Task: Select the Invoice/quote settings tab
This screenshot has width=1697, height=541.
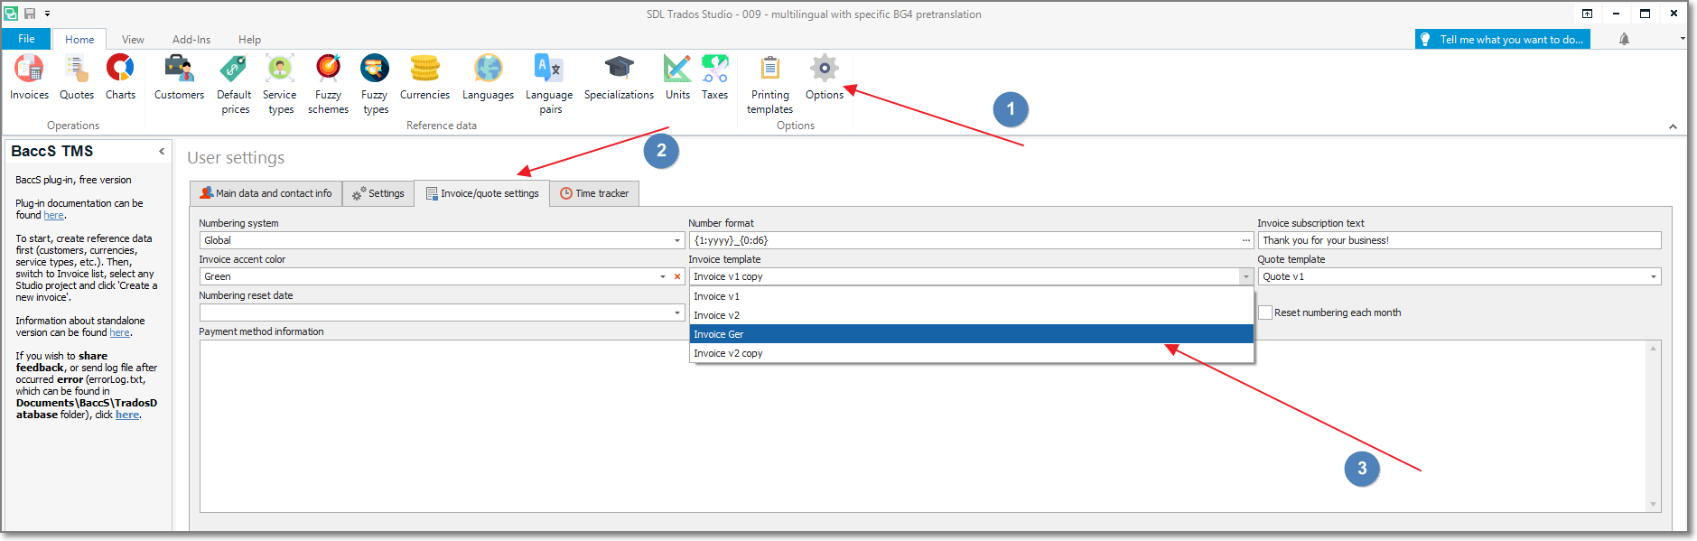Action: coord(482,193)
